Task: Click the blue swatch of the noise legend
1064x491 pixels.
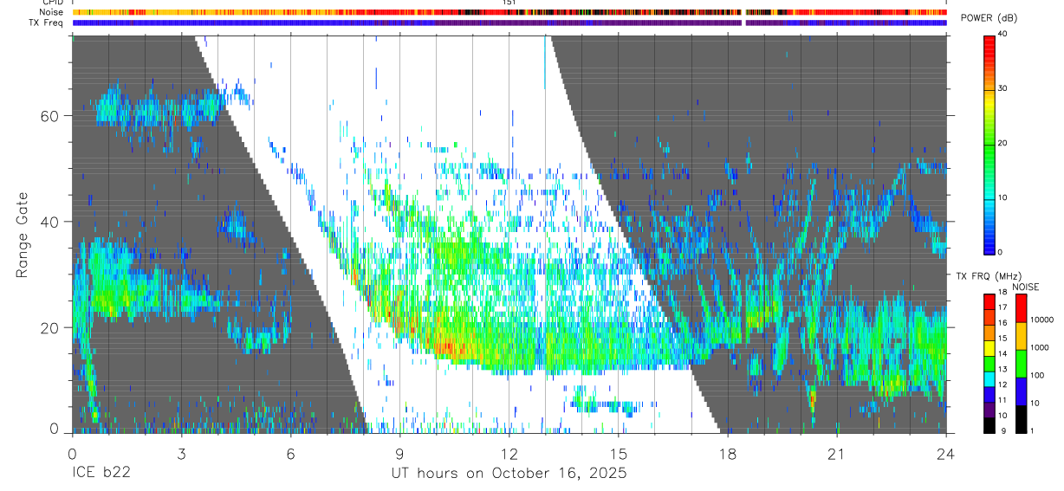Action: pos(1021,391)
